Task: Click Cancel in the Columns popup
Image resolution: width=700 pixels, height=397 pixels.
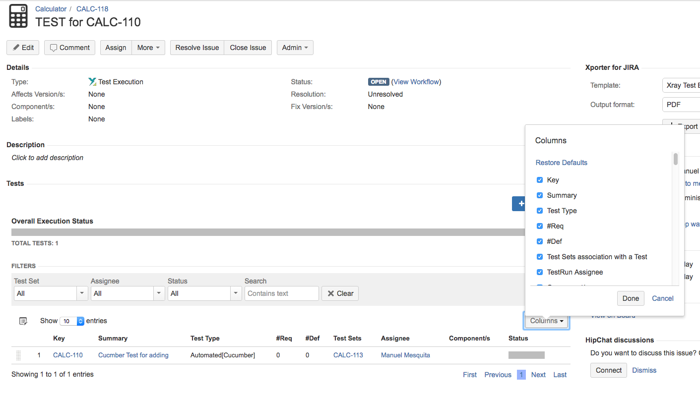Action: [x=663, y=298]
